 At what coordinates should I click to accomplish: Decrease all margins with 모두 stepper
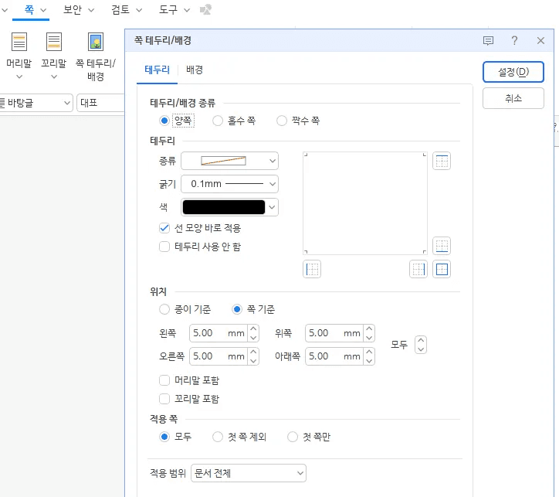click(421, 349)
